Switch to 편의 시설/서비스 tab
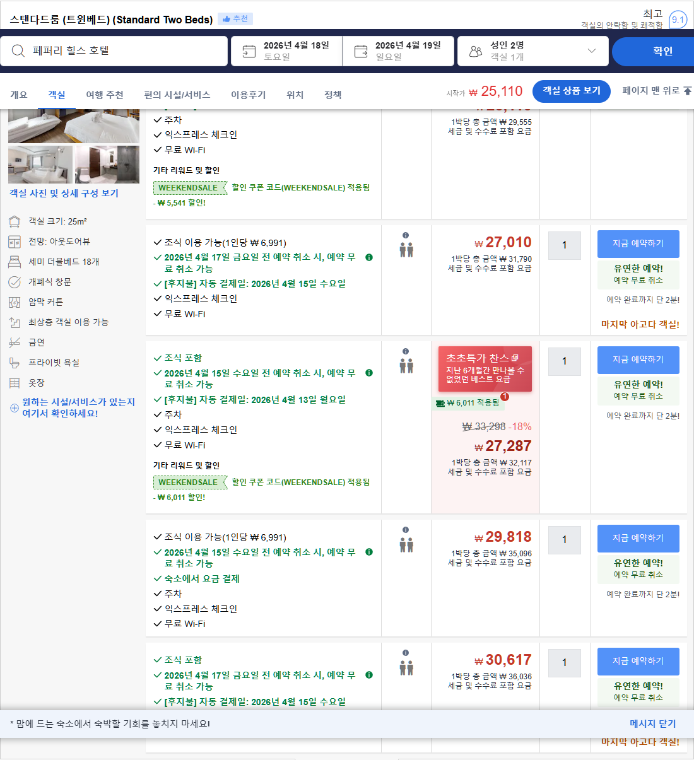Image resolution: width=694 pixels, height=760 pixels. [177, 95]
